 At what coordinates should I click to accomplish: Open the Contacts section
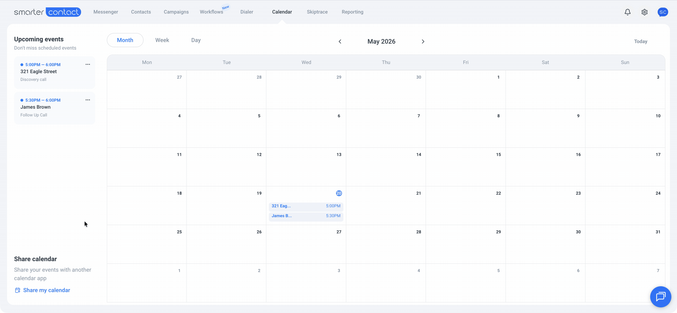coord(141,12)
